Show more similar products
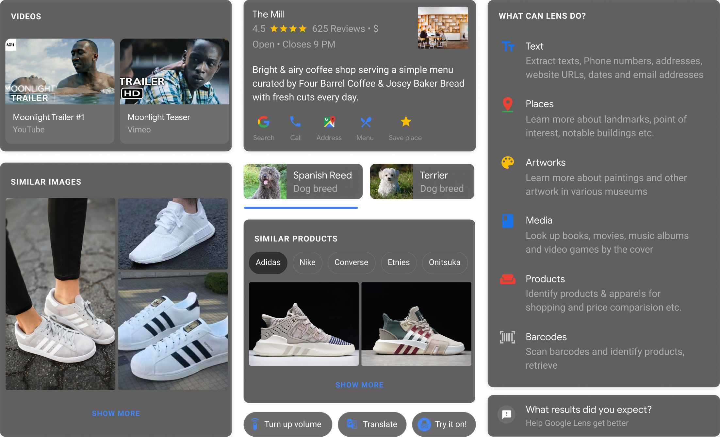 [359, 385]
